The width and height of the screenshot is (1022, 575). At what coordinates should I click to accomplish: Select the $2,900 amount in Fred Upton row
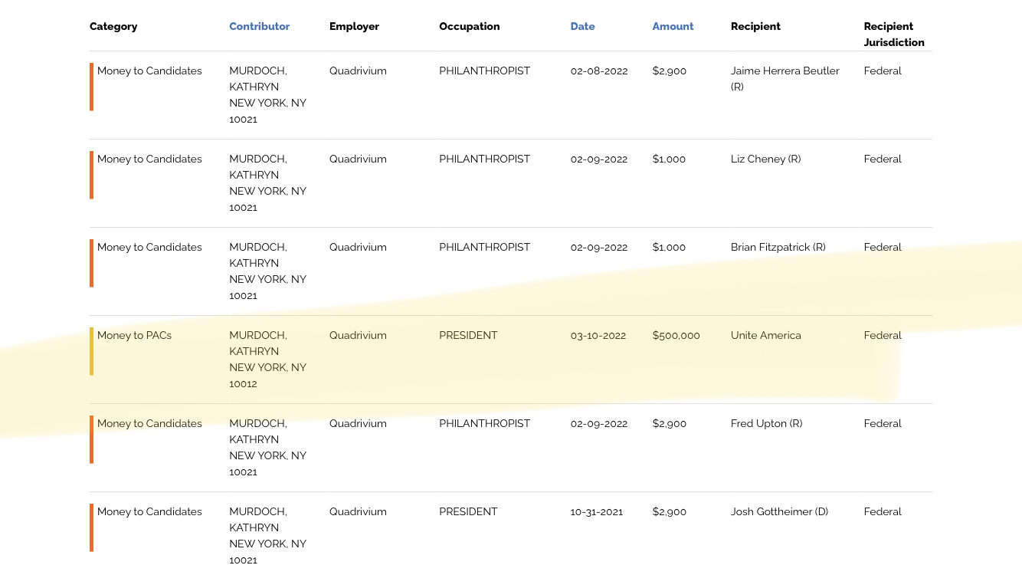point(669,423)
